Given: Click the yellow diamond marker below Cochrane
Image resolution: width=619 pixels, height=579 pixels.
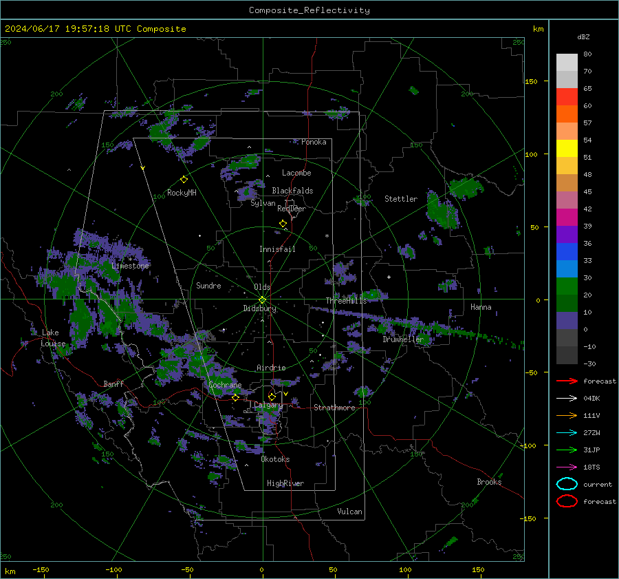Looking at the screenshot, I should (235, 398).
